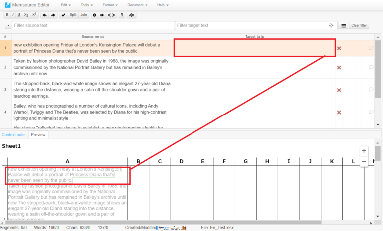Confirm segment with checkmark icon
383x231 pixels.
pyautogui.click(x=63, y=15)
